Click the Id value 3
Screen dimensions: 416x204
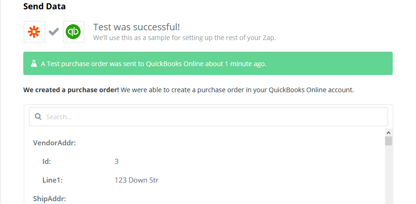(x=116, y=162)
